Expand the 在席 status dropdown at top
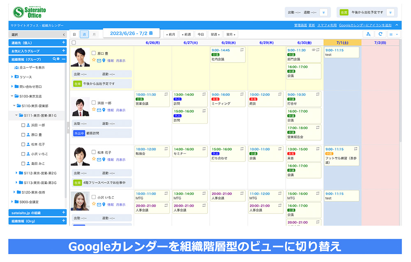Screen dimensions: 411x262 (x=390, y=12)
